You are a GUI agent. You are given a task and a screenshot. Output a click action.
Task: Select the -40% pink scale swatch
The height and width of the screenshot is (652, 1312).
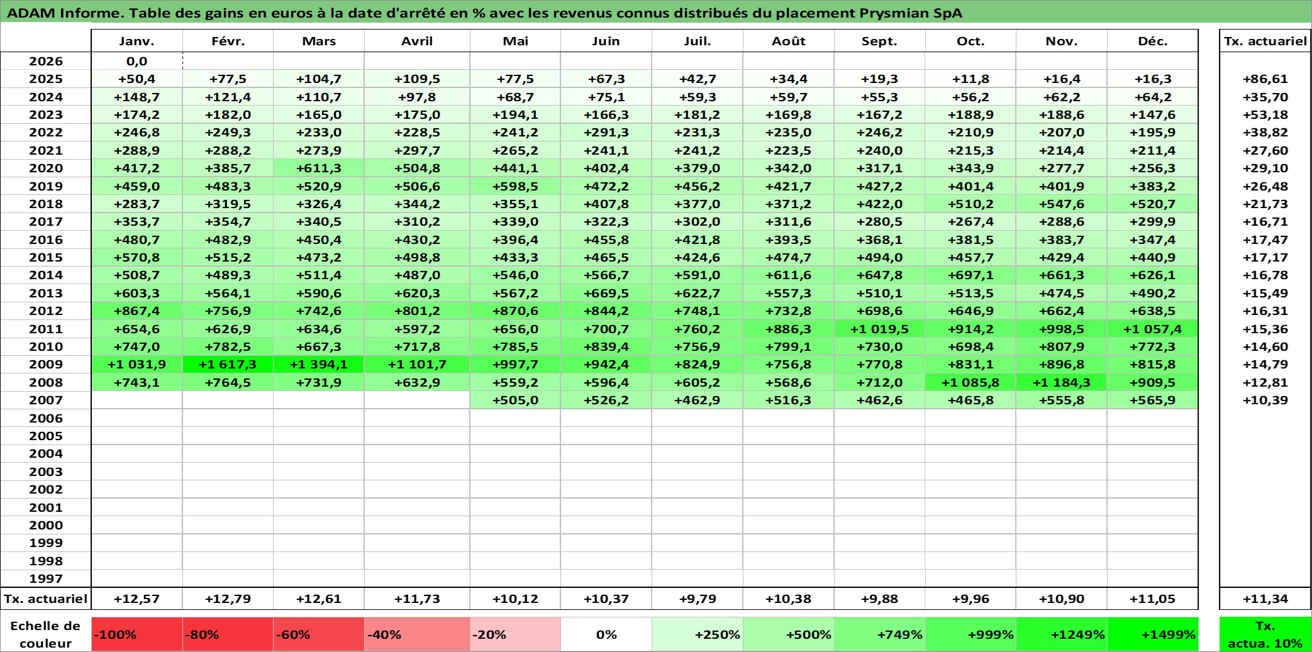click(417, 634)
